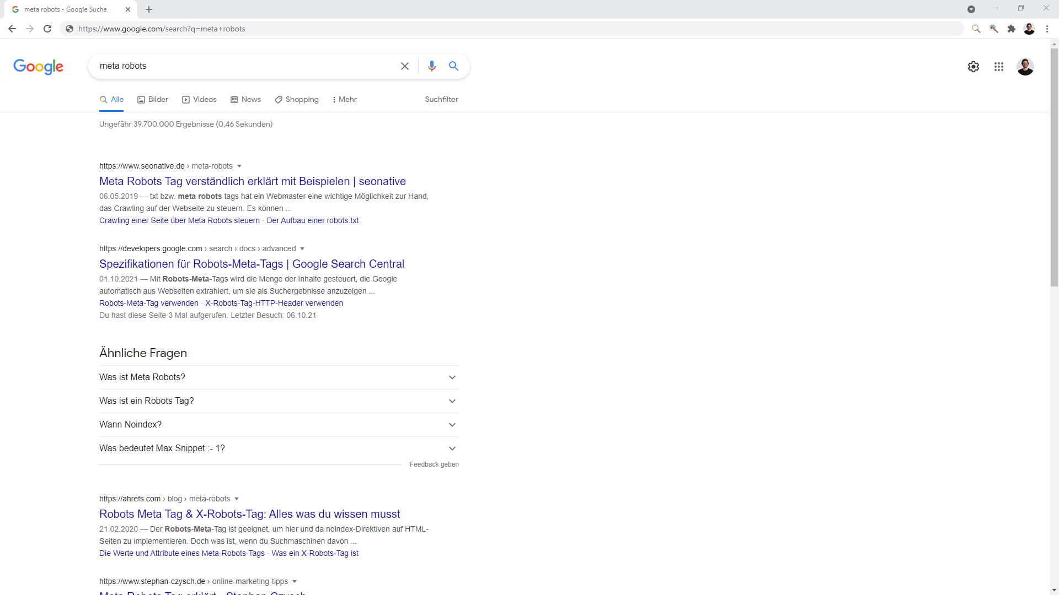Click the tab search dropdown icon in title bar
This screenshot has width=1059, height=595.
971,9
